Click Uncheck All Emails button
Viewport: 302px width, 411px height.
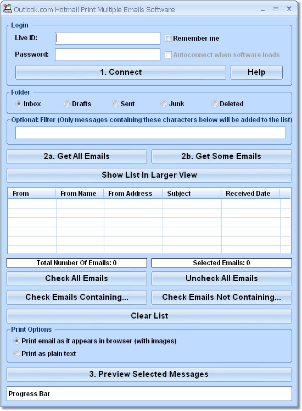[x=221, y=278]
